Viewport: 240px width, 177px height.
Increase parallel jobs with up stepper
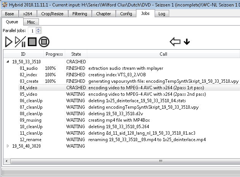tap(38, 29)
